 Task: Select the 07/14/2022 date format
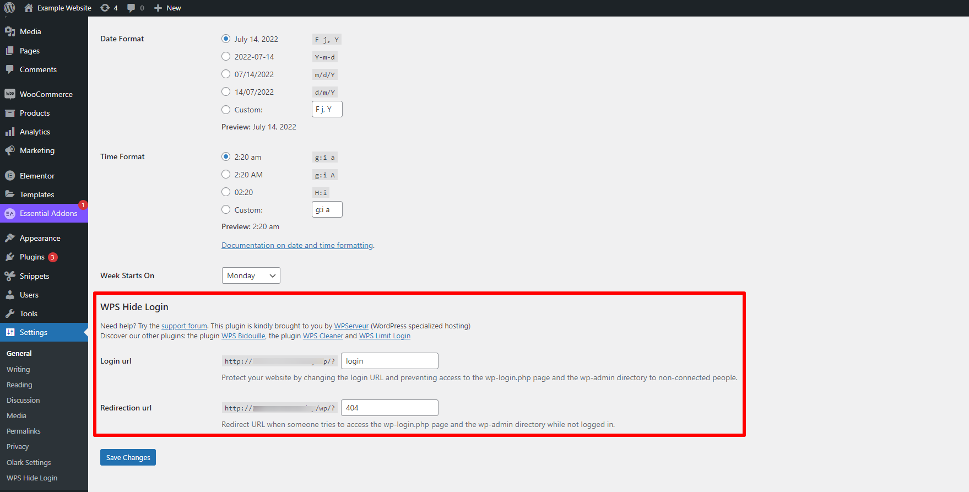click(x=226, y=74)
